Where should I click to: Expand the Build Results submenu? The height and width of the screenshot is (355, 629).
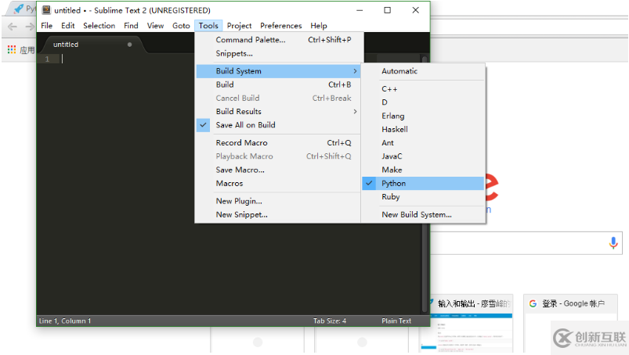[278, 111]
